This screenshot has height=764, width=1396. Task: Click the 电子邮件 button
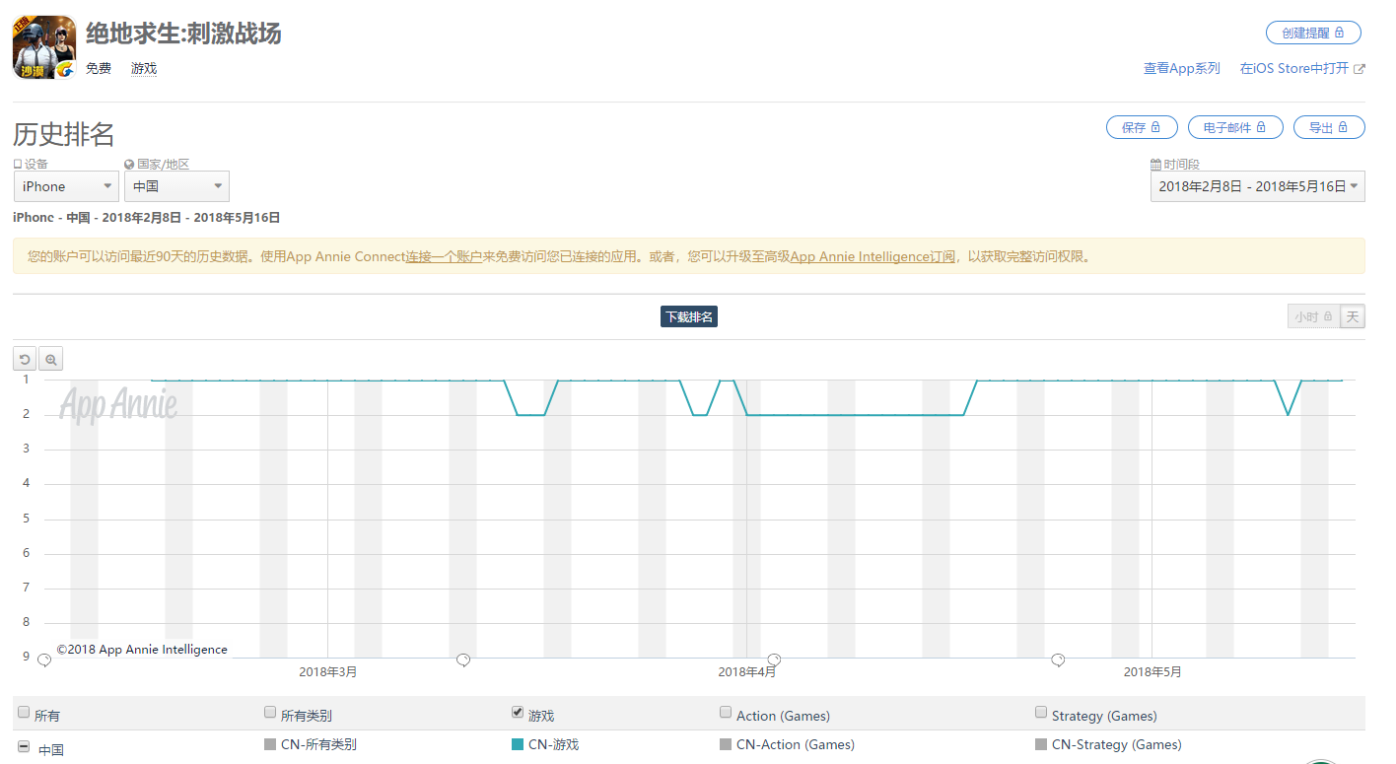tap(1235, 127)
